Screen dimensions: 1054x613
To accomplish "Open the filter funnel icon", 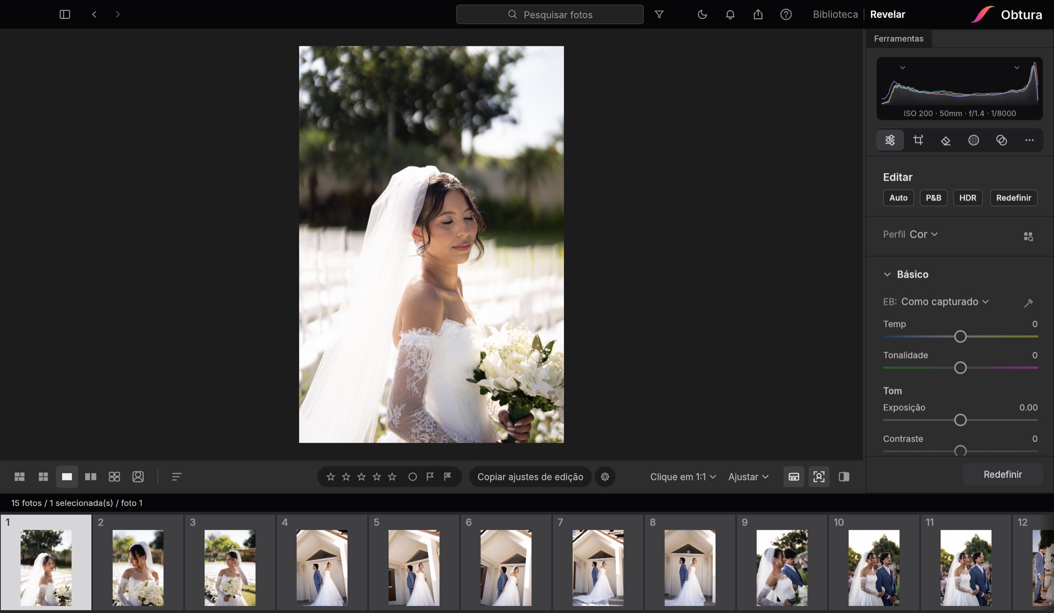I will tap(659, 14).
